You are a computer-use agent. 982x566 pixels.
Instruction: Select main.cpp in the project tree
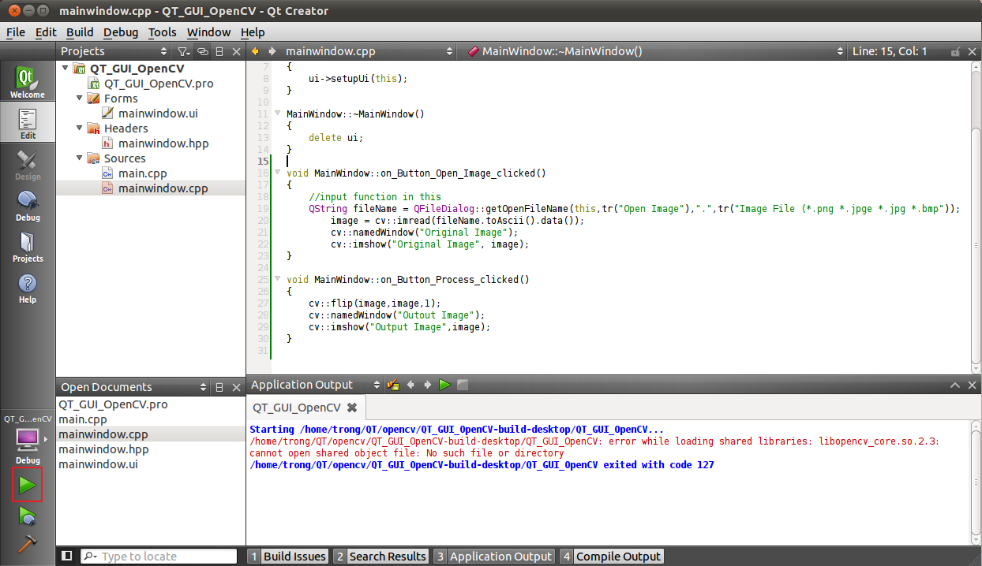(143, 173)
